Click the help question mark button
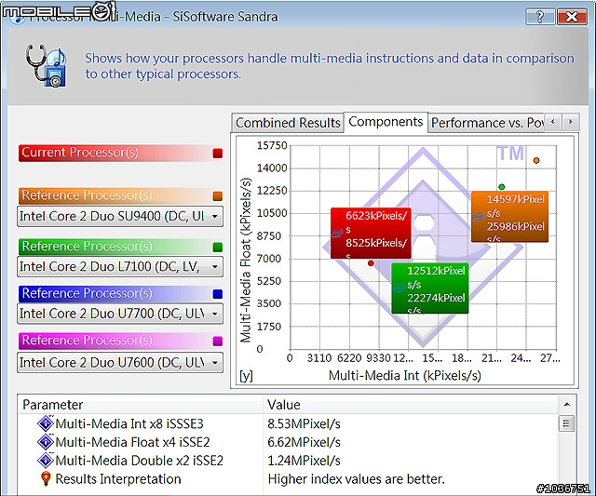The height and width of the screenshot is (496, 596). (540, 17)
